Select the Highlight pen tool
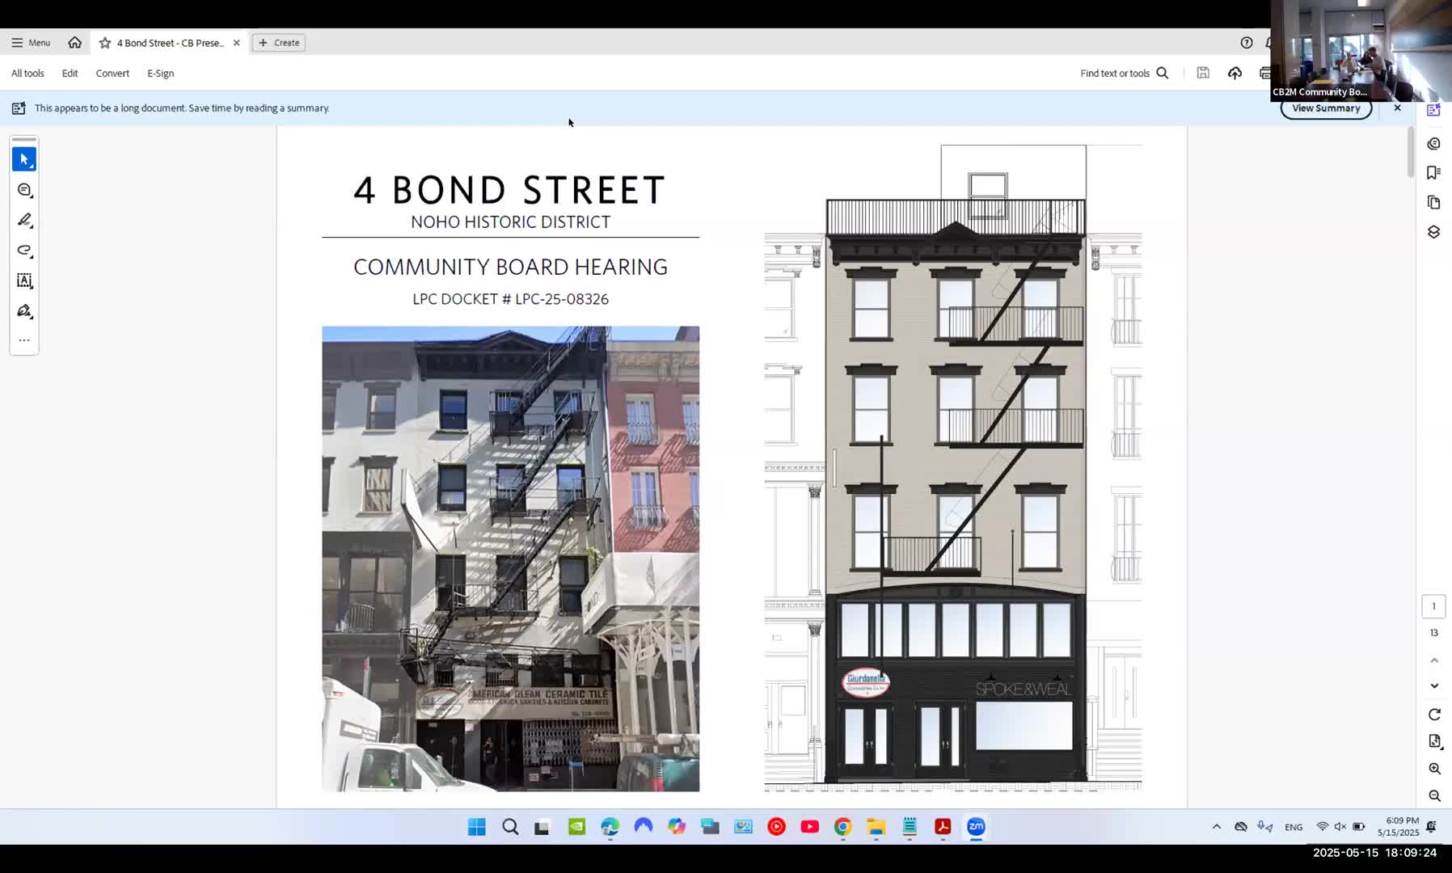This screenshot has height=873, width=1452. (24, 220)
